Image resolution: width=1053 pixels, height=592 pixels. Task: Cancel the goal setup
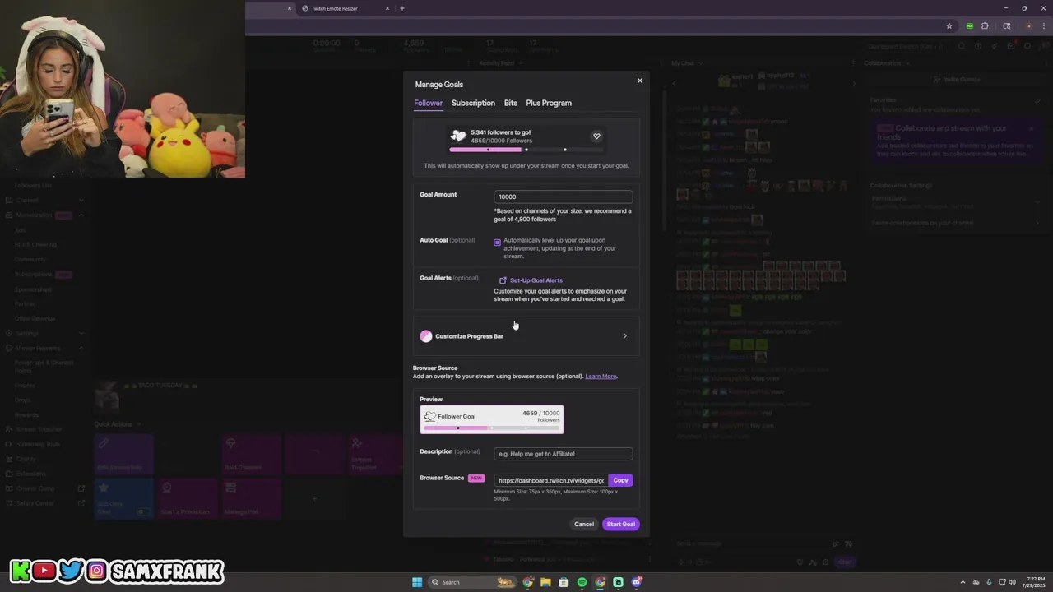(x=584, y=524)
